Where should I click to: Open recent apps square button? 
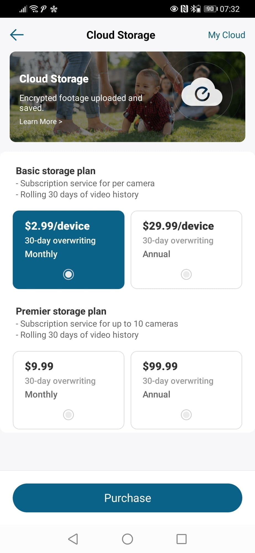coord(182,539)
